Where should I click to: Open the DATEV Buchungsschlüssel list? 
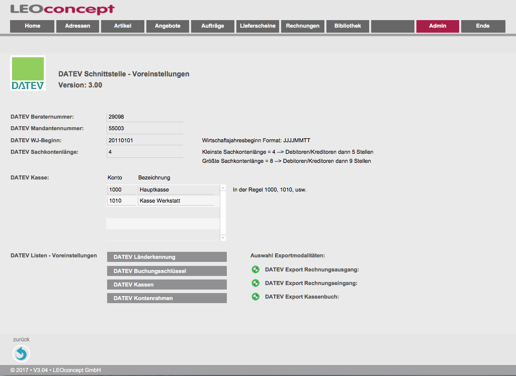(x=167, y=271)
